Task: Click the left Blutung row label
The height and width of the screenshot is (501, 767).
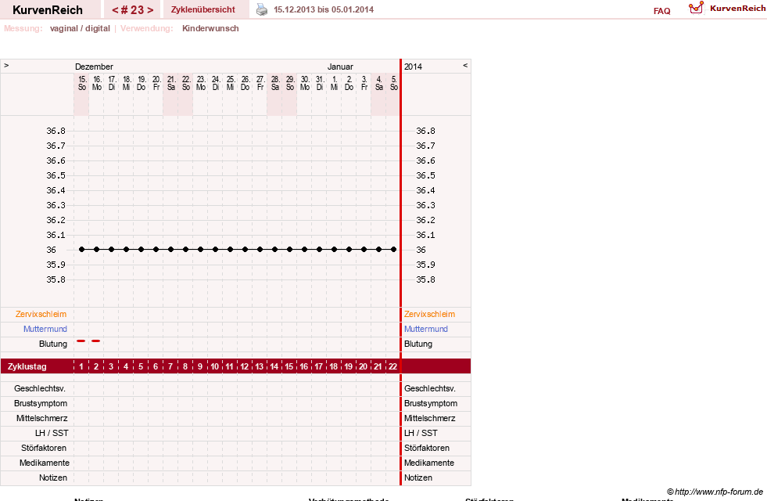Action: (53, 344)
